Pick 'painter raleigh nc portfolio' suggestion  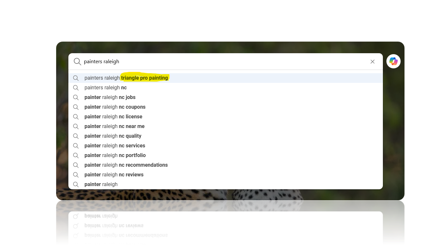click(115, 155)
